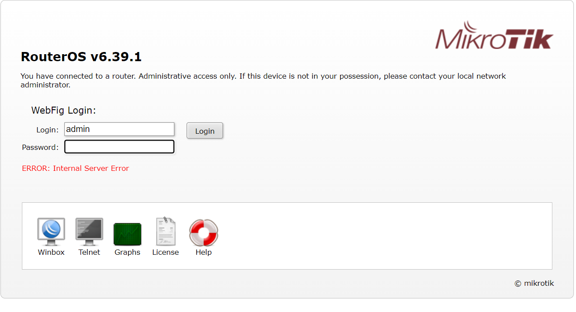This screenshot has width=576, height=312.
Task: Focus the Login field containing admin
Action: (x=120, y=129)
